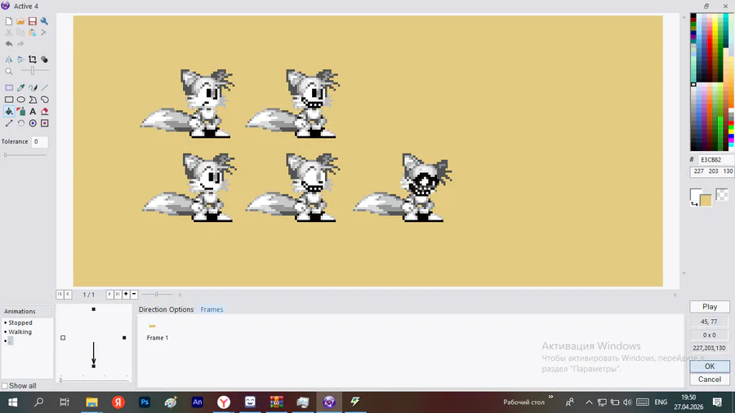Select the left direction square
Viewport: 735px width, 413px height.
[63, 338]
